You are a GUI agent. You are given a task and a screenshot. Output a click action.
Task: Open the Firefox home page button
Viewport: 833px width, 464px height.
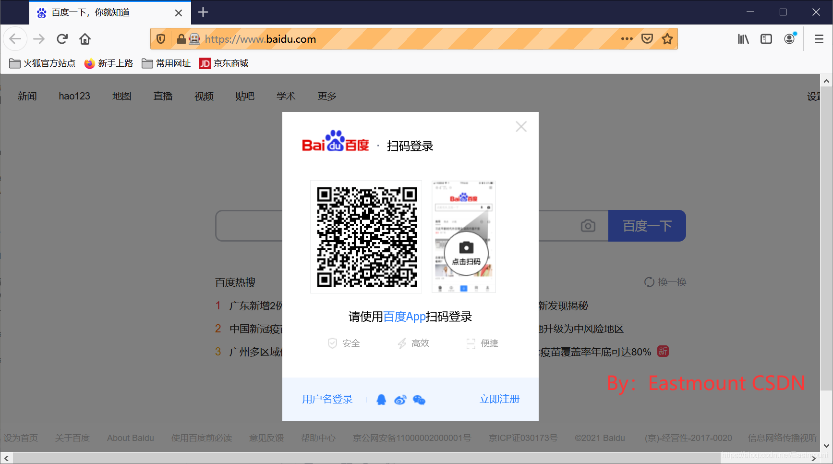tap(85, 39)
